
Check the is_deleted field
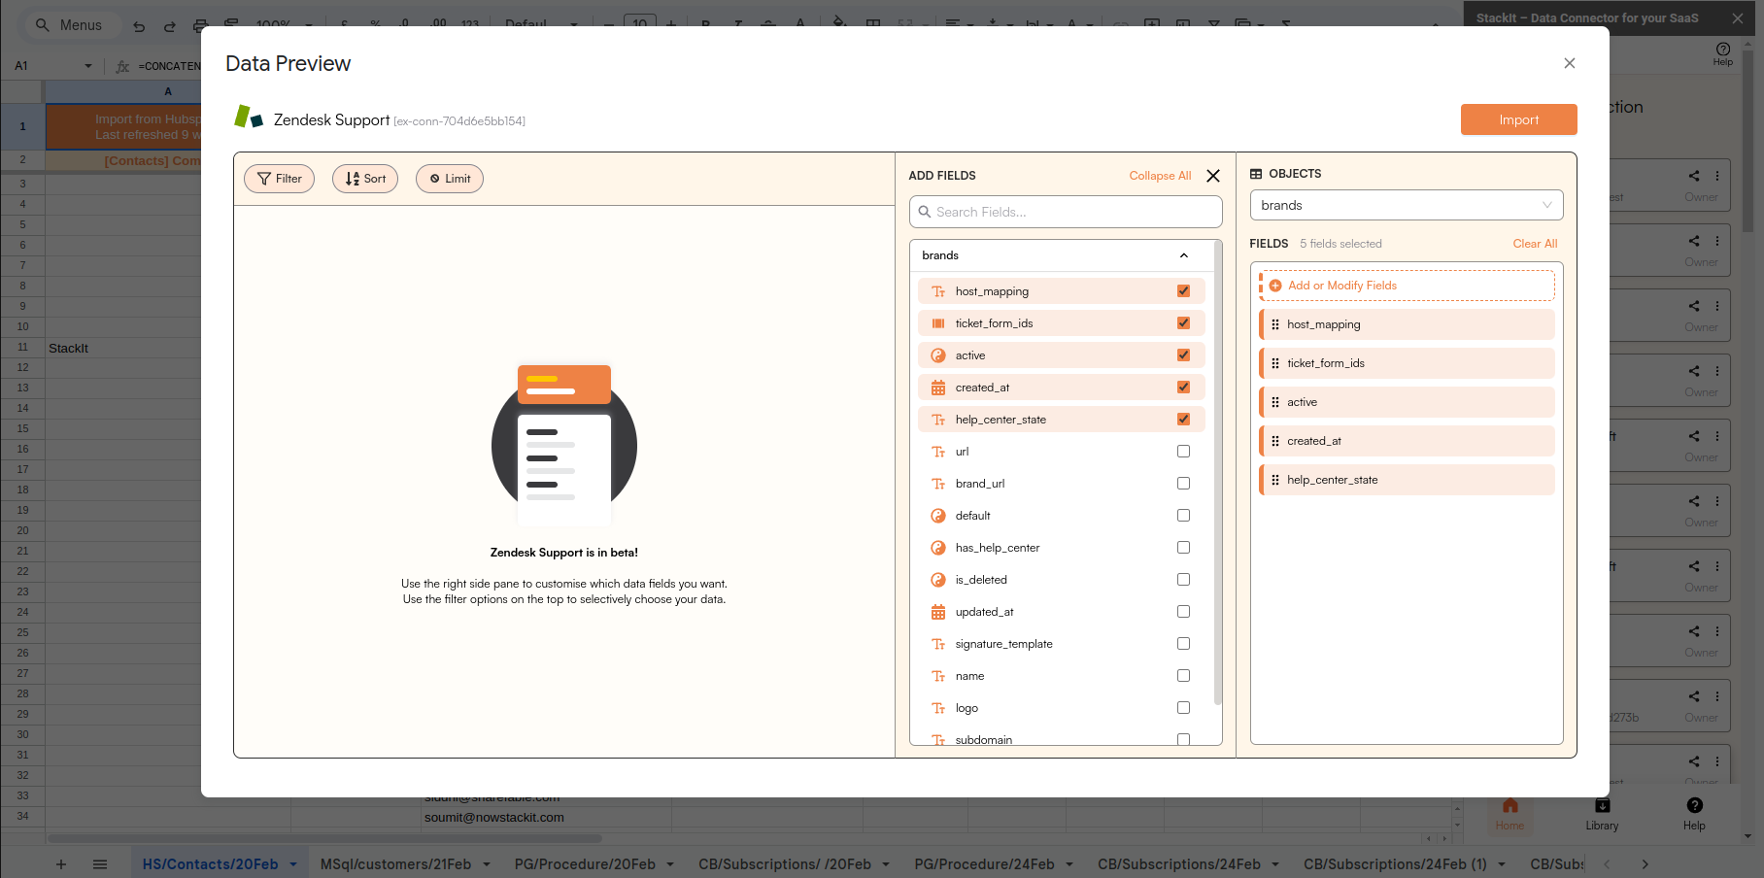[1183, 579]
